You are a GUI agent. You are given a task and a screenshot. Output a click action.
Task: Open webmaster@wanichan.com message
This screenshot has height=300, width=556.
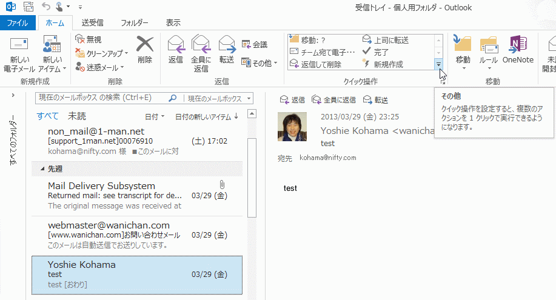pos(137,235)
